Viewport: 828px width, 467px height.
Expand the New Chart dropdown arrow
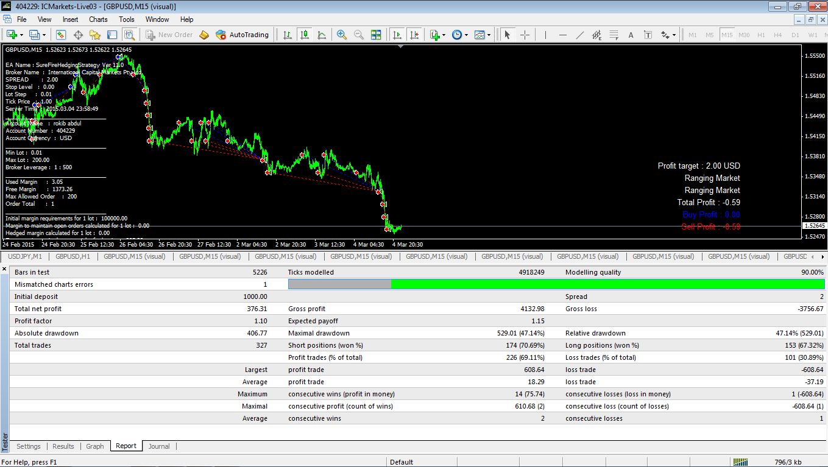point(22,35)
